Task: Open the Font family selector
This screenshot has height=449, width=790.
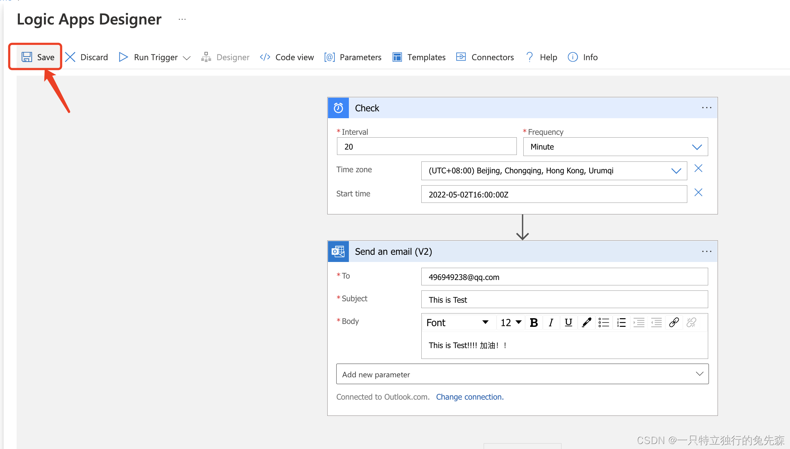Action: (457, 323)
